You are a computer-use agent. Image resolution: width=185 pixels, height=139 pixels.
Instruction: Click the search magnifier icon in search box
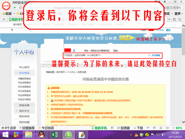[x=180, y=8]
